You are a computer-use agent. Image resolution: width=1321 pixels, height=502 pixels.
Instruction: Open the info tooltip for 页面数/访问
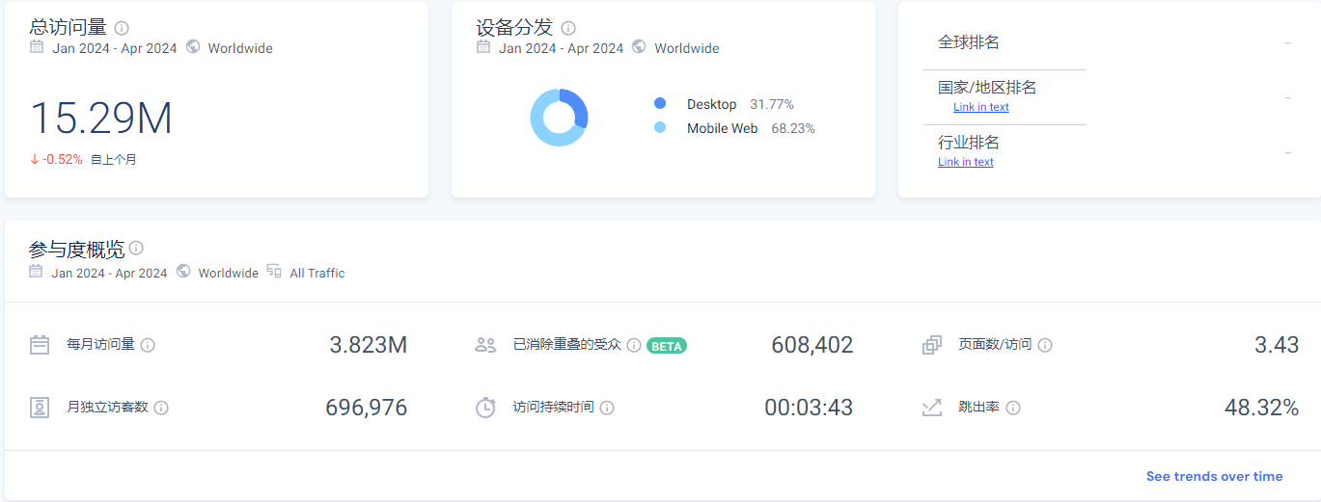click(x=1045, y=345)
